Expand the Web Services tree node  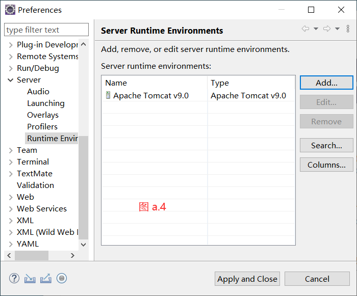point(11,209)
